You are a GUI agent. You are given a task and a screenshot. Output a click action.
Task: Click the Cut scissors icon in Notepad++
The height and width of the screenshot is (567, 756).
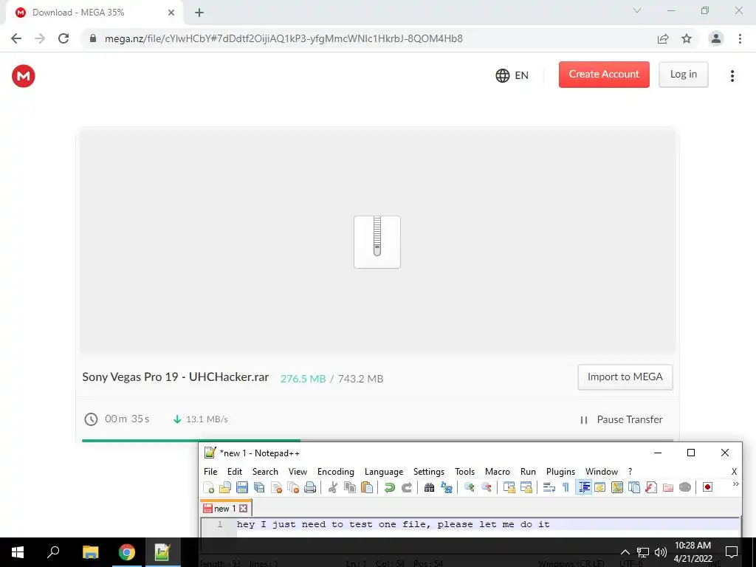333,487
